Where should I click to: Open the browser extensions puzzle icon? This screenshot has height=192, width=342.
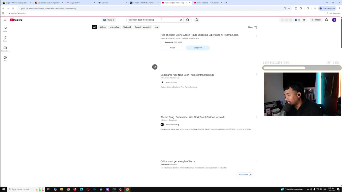click(x=301, y=8)
